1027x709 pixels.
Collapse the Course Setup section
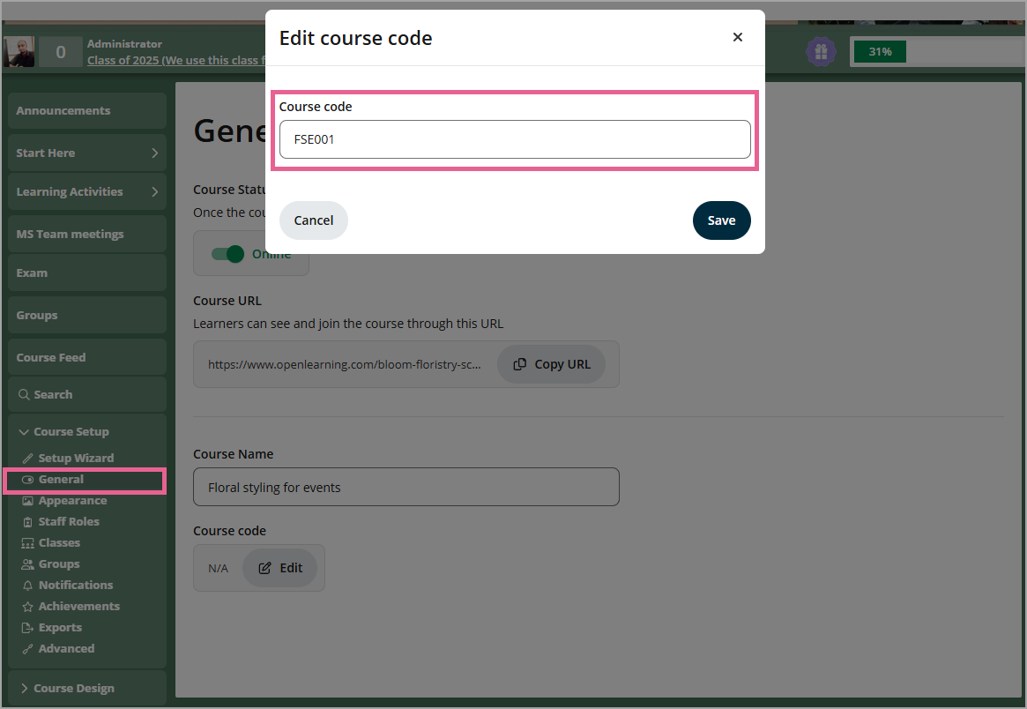tap(24, 432)
